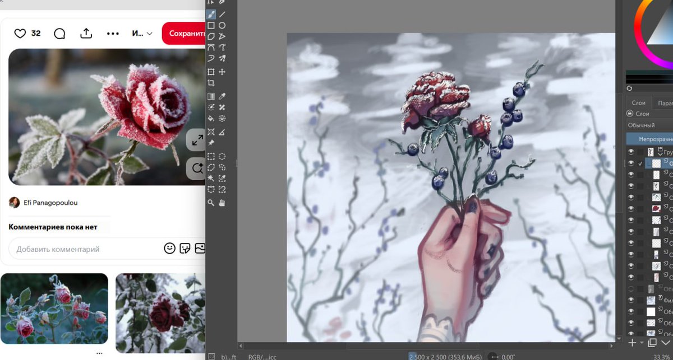Toggle visibility of the group layer
Image resolution: width=673 pixels, height=360 pixels.
(631, 152)
